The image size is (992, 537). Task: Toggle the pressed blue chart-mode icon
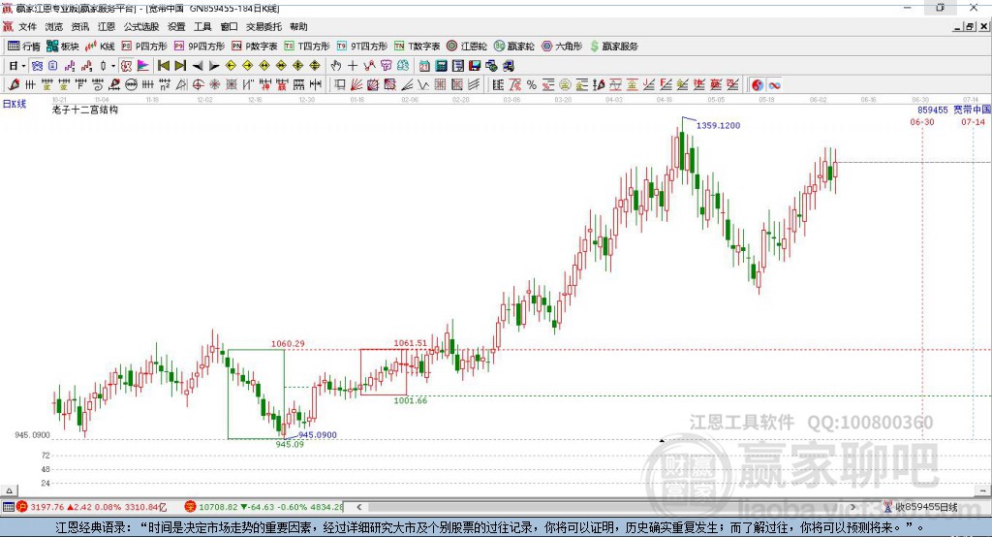click(x=38, y=66)
